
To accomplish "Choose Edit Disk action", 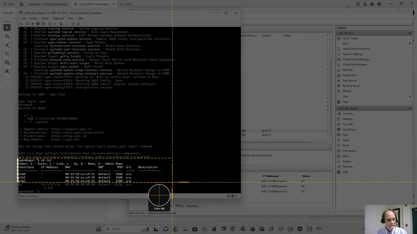I will click(x=348, y=70).
